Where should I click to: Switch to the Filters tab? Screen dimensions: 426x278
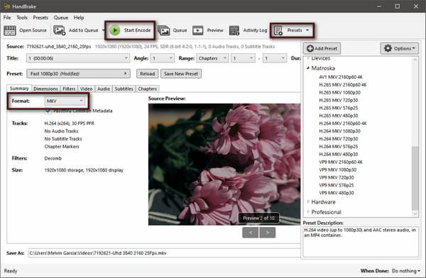point(69,89)
